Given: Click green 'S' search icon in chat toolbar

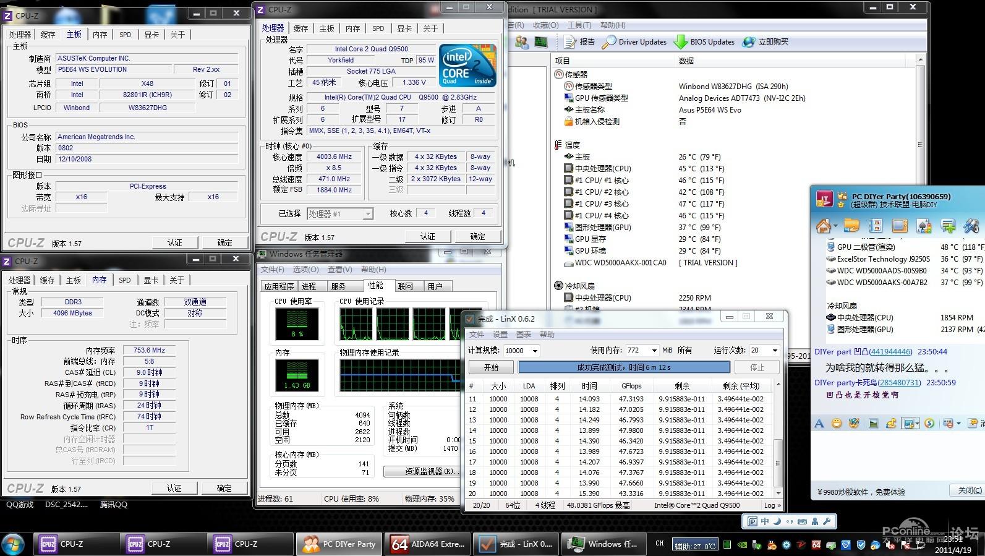Looking at the screenshot, I should (x=929, y=424).
